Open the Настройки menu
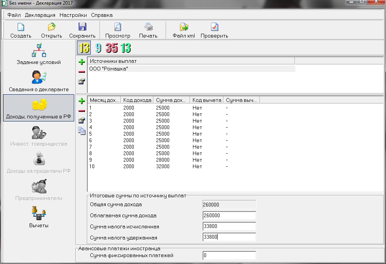Image resolution: width=386 pixels, height=264 pixels. 73,15
